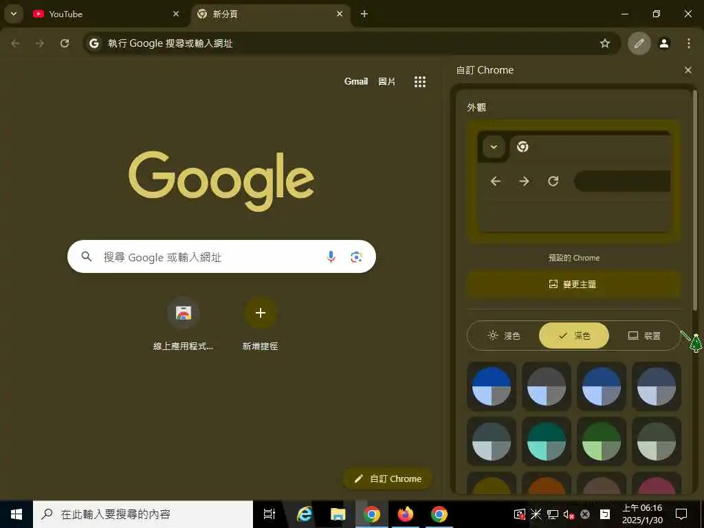The image size is (704, 528).
Task: Open Task View on the taskbar
Action: pos(269,514)
